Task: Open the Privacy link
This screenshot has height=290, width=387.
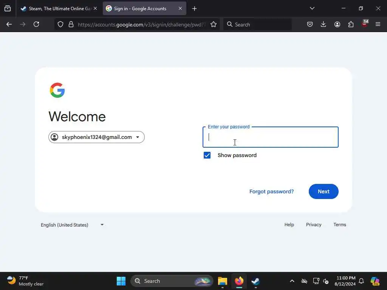Action: click(x=314, y=225)
